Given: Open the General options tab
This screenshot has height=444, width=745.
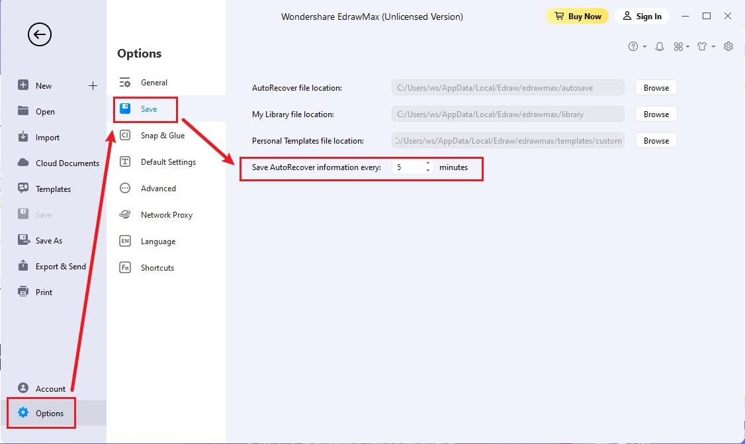Looking at the screenshot, I should coord(166,82).
